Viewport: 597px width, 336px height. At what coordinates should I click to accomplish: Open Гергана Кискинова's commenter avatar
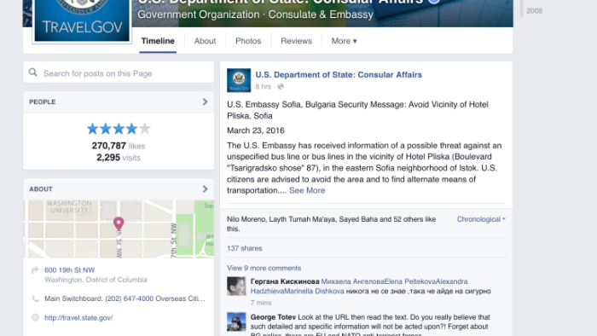pyautogui.click(x=236, y=287)
